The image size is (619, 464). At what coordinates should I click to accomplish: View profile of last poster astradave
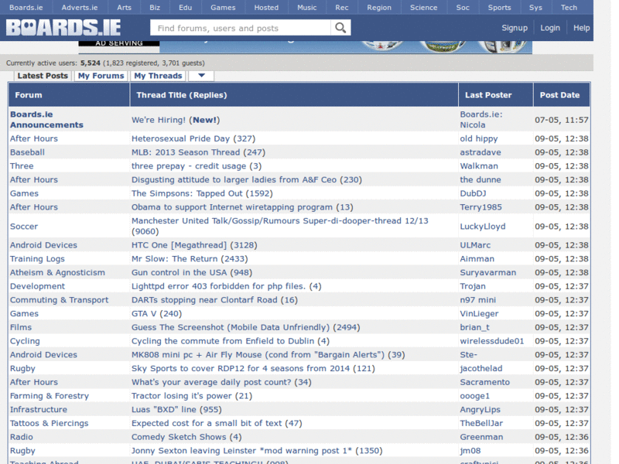pos(480,152)
